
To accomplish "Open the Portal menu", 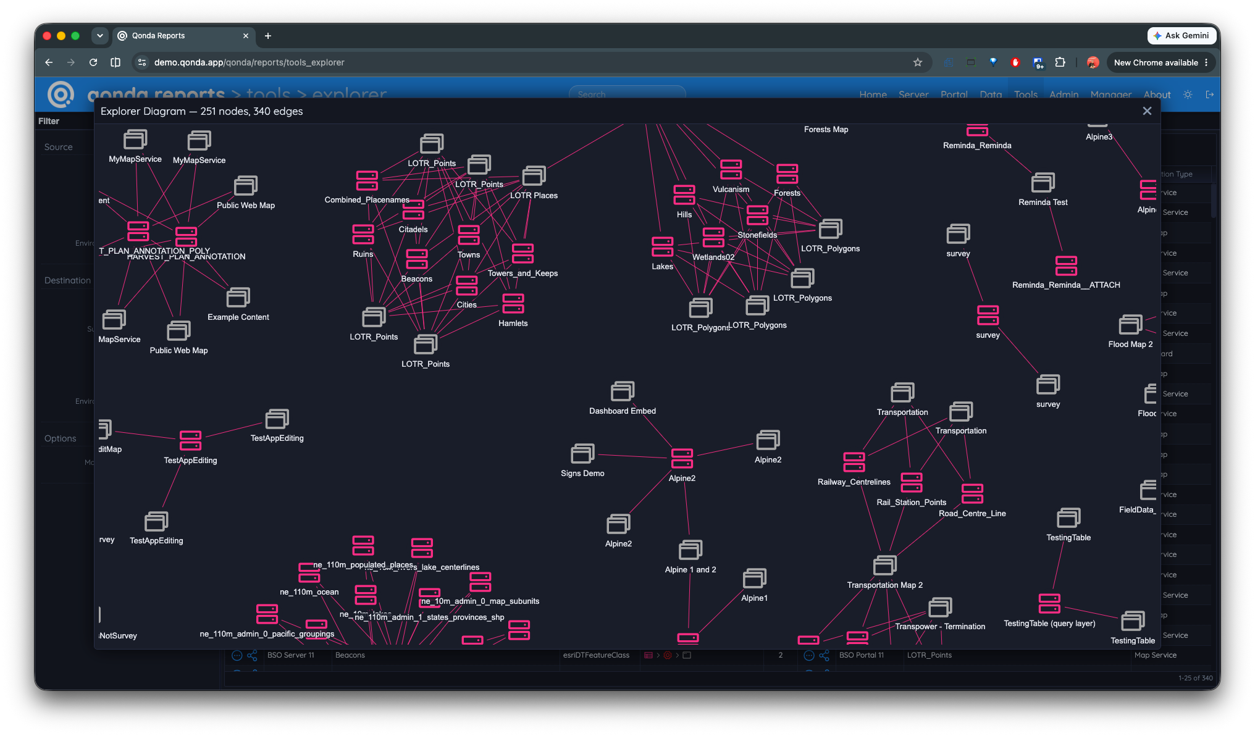I will click(954, 94).
